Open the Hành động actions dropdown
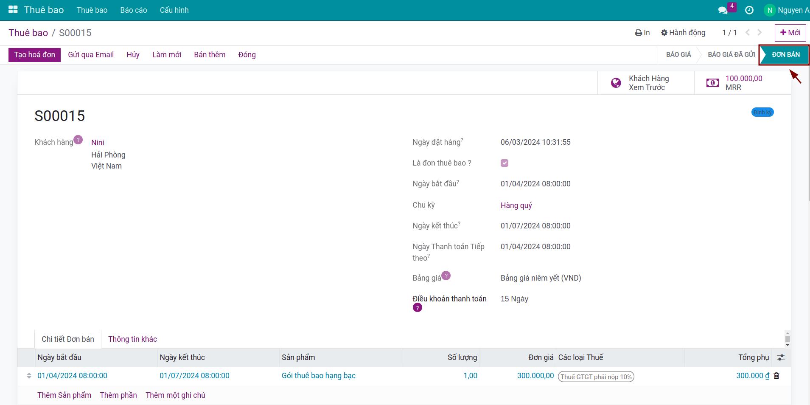This screenshot has width=810, height=405. 683,33
